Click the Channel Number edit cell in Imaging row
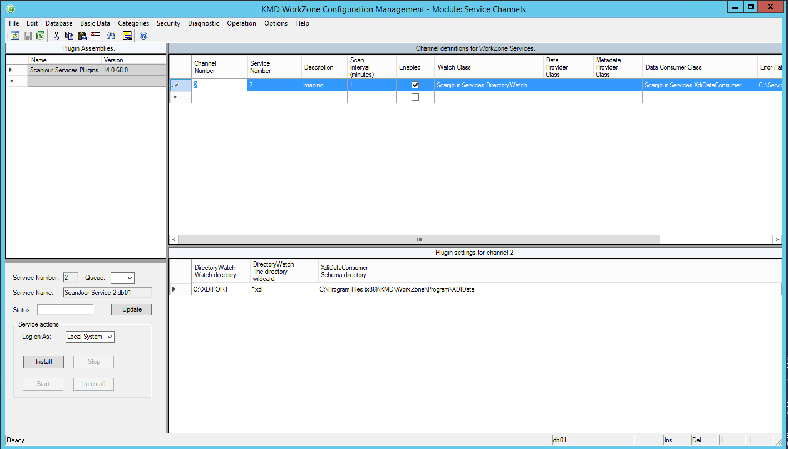This screenshot has height=449, width=788. pos(220,85)
